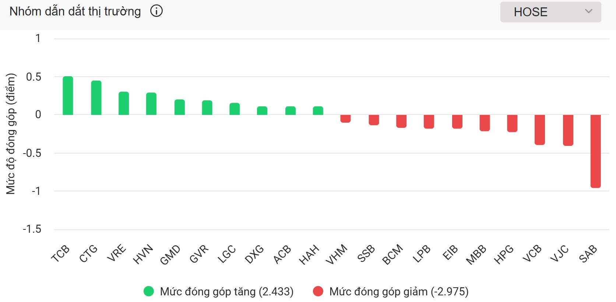
Task: Click the HPG red bar
Action: [512, 123]
